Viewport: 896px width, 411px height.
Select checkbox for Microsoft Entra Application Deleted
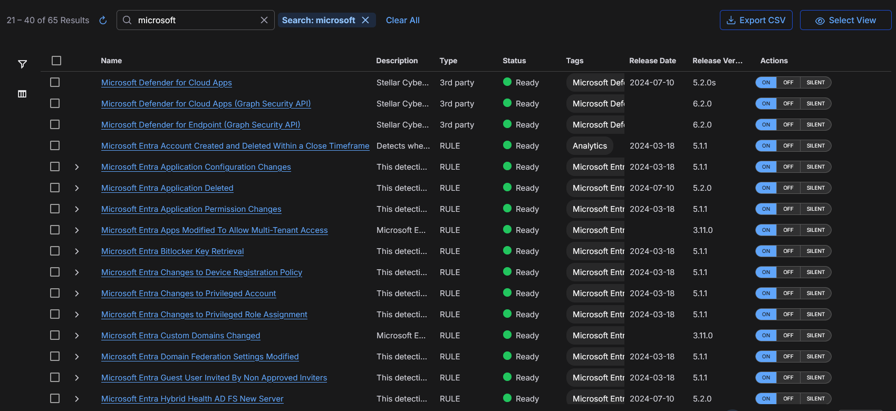[x=55, y=188]
